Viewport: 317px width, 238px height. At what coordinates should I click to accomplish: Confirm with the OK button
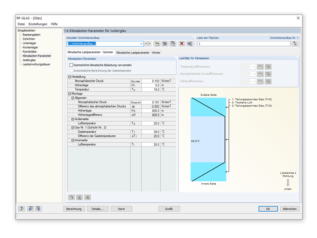pyautogui.click(x=268, y=209)
